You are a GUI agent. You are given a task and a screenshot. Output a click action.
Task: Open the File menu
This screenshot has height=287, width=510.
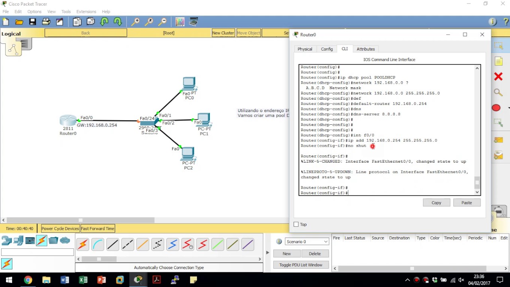coord(6,12)
